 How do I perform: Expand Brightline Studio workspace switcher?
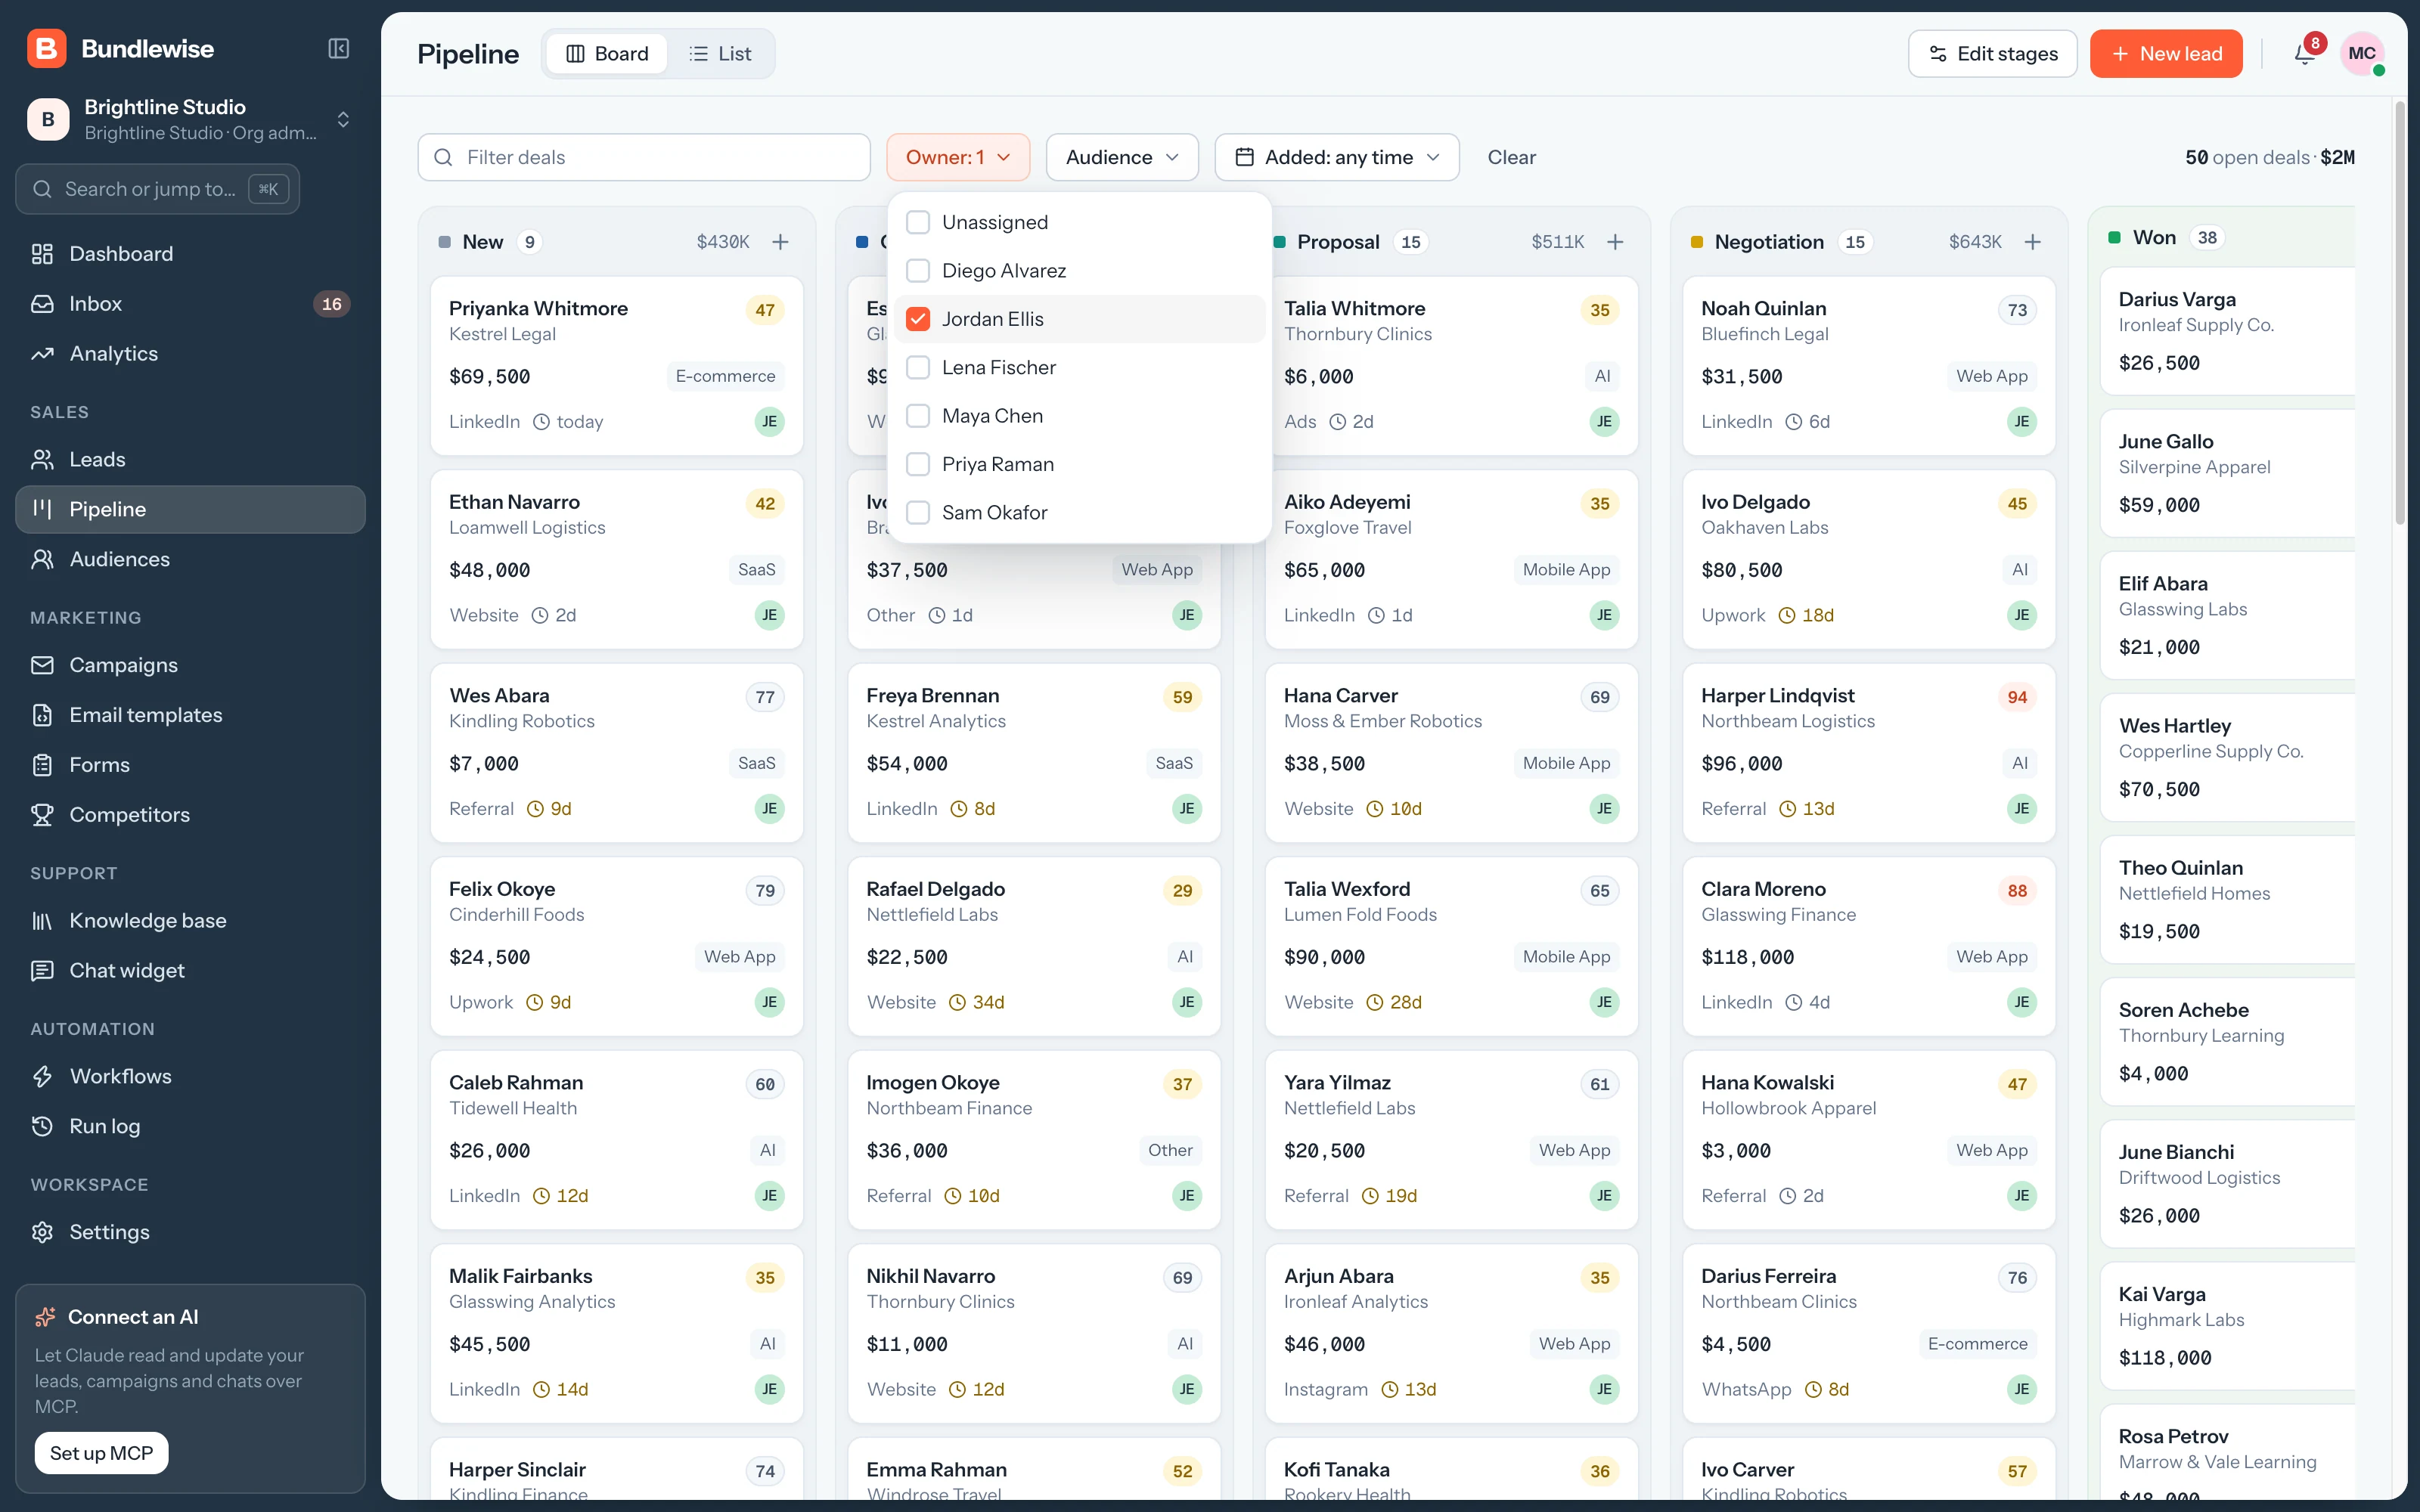click(x=190, y=119)
